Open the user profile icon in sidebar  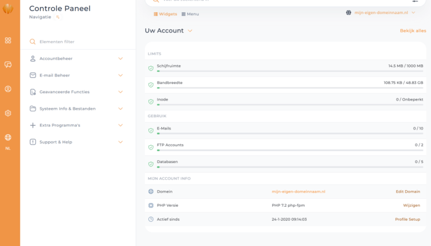(x=8, y=89)
